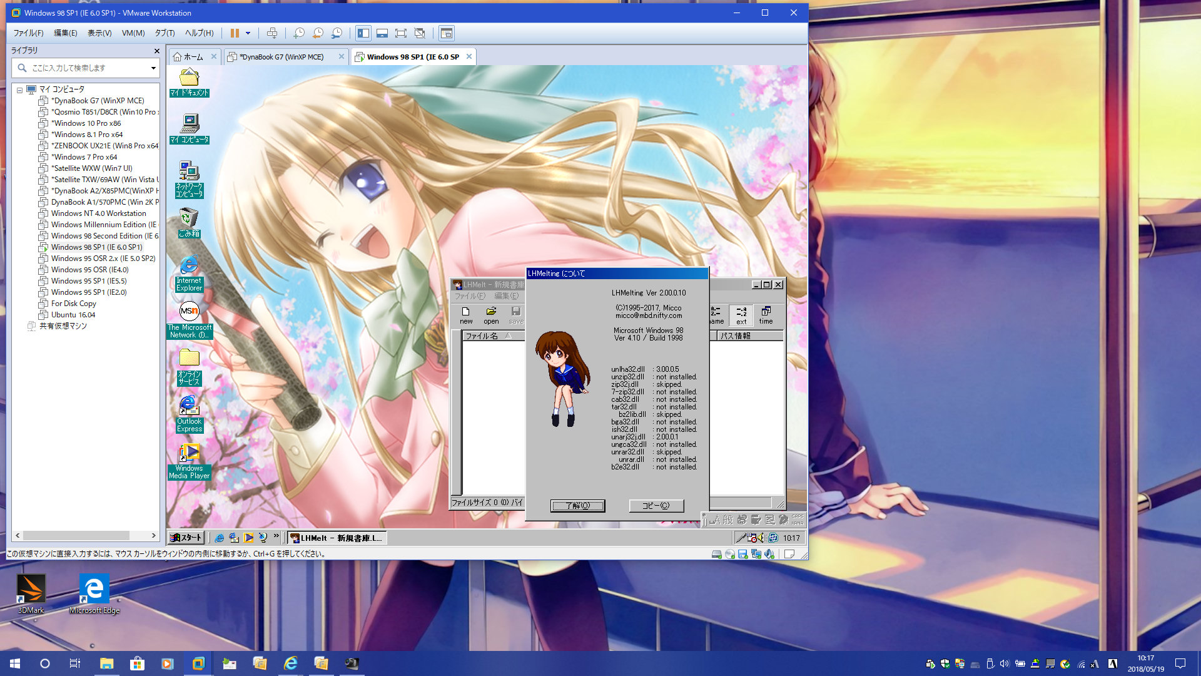The width and height of the screenshot is (1201, 676).
Task: Close the ライブラリ library panel
Action: [156, 51]
